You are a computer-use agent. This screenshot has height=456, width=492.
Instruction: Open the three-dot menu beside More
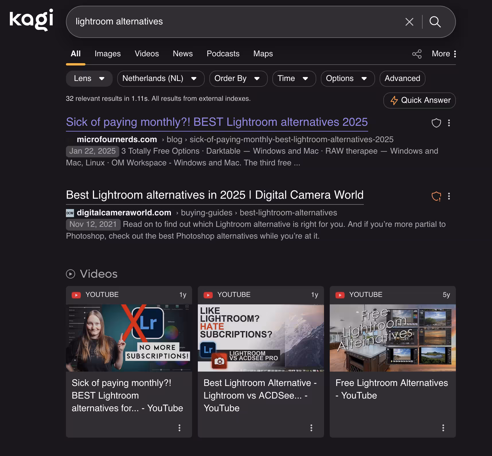455,54
